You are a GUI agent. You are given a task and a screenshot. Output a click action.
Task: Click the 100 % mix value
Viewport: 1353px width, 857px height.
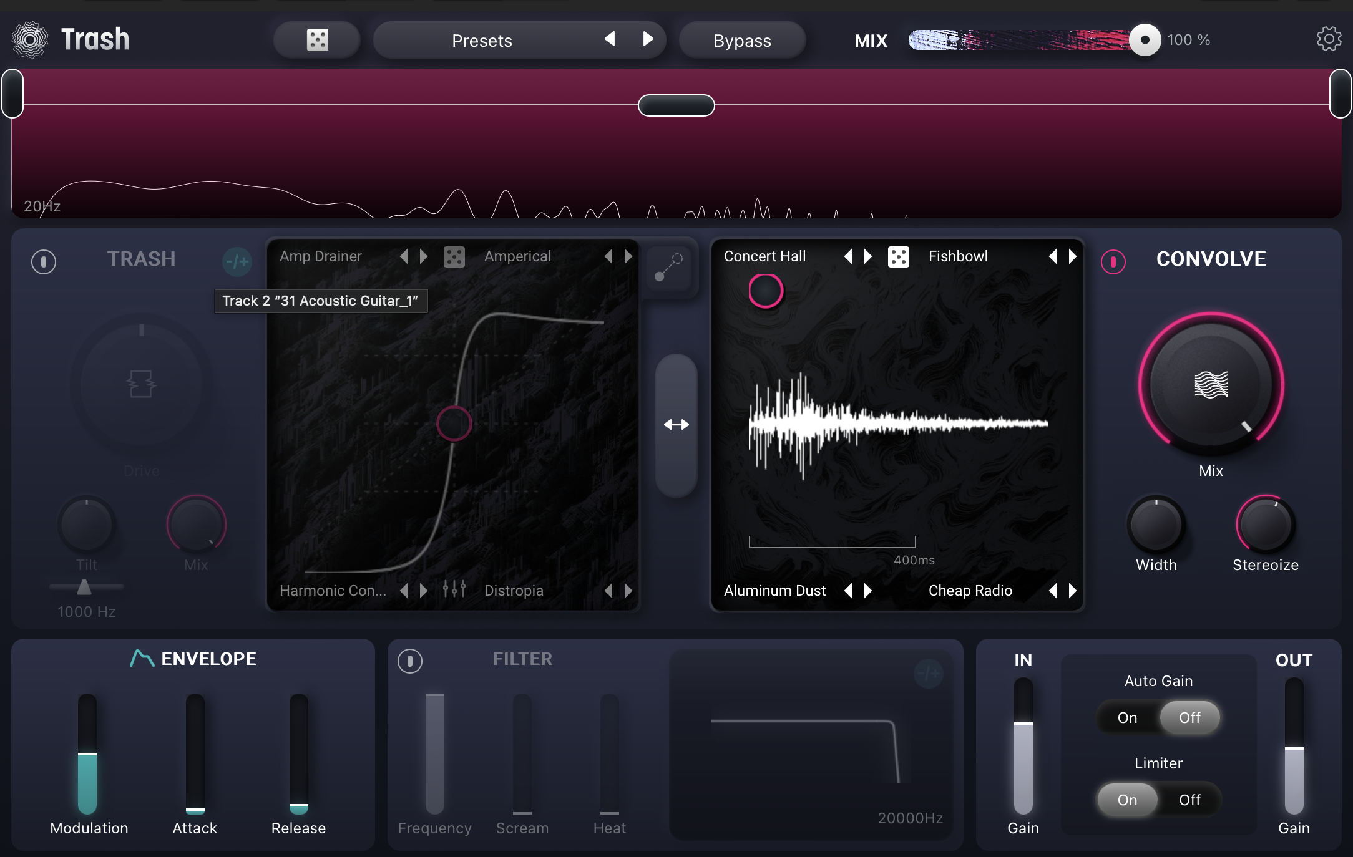[1189, 40]
